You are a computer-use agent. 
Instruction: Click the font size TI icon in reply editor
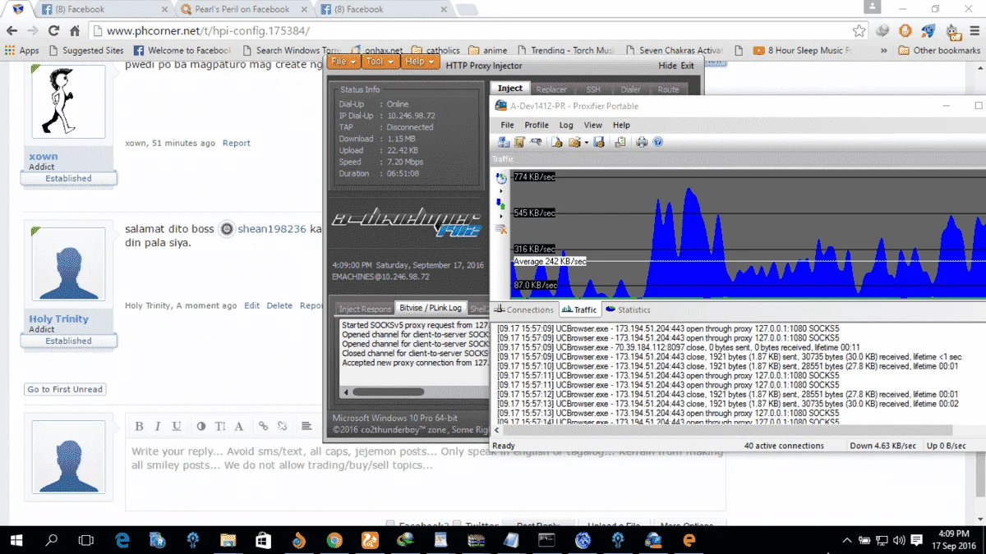tap(220, 426)
